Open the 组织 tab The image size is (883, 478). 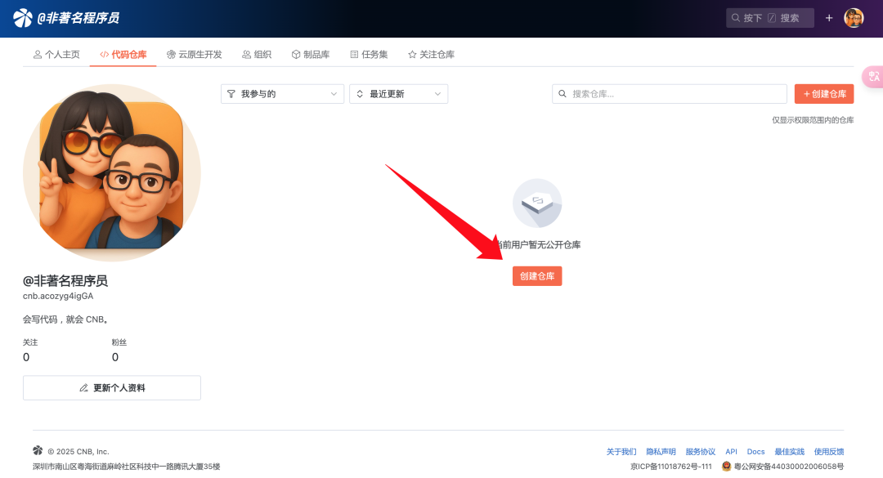257,54
